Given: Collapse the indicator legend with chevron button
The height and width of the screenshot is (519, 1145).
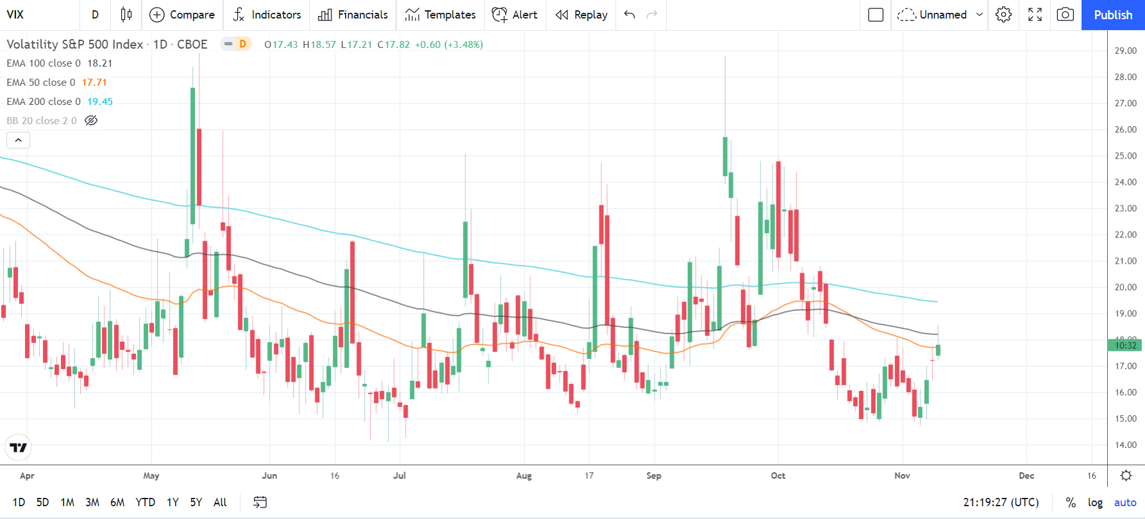Looking at the screenshot, I should [19, 140].
